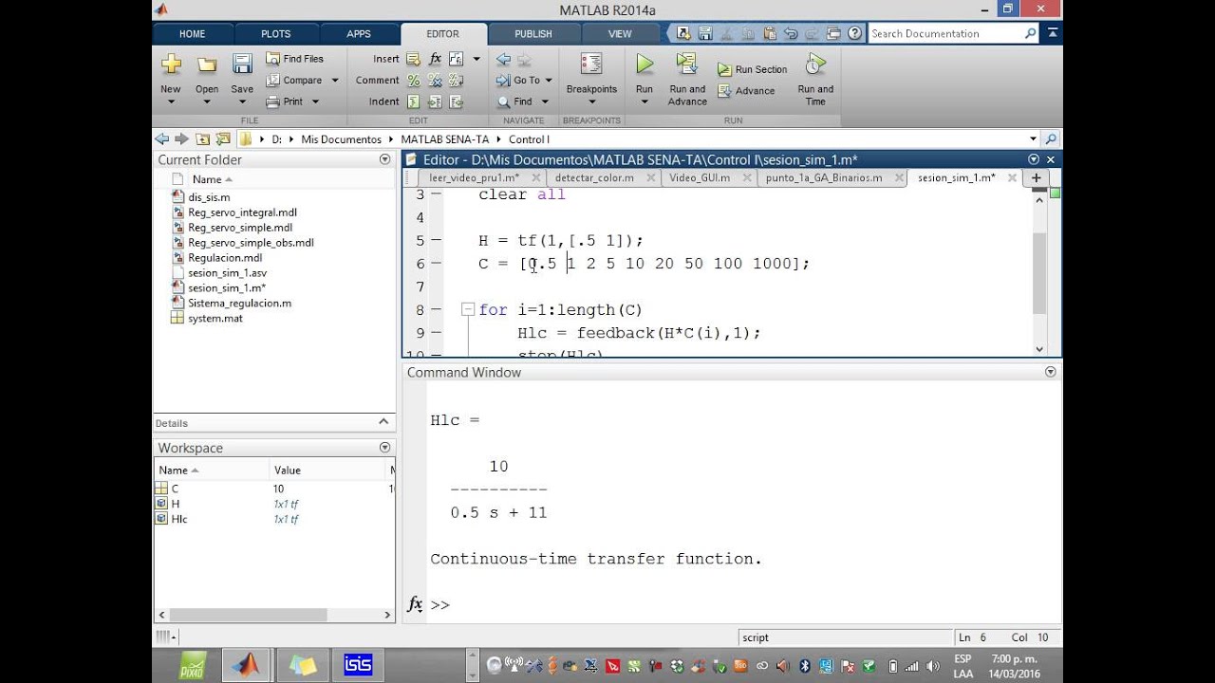Screen dimensions: 1215x683
Task: Click the Increase indent icon
Action: (x=435, y=102)
